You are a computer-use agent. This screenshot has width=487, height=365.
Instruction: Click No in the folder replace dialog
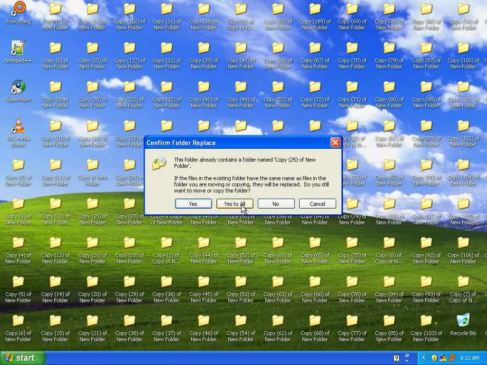coord(276,203)
